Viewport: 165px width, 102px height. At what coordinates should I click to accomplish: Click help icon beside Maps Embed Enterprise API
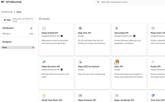click(x=62, y=36)
